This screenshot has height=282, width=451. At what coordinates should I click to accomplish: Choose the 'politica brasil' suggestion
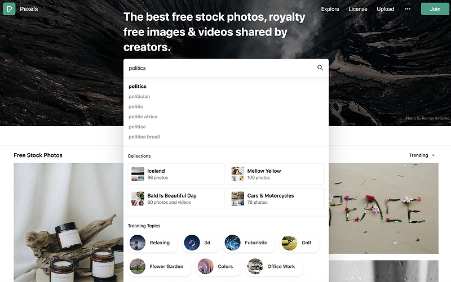[x=144, y=137]
